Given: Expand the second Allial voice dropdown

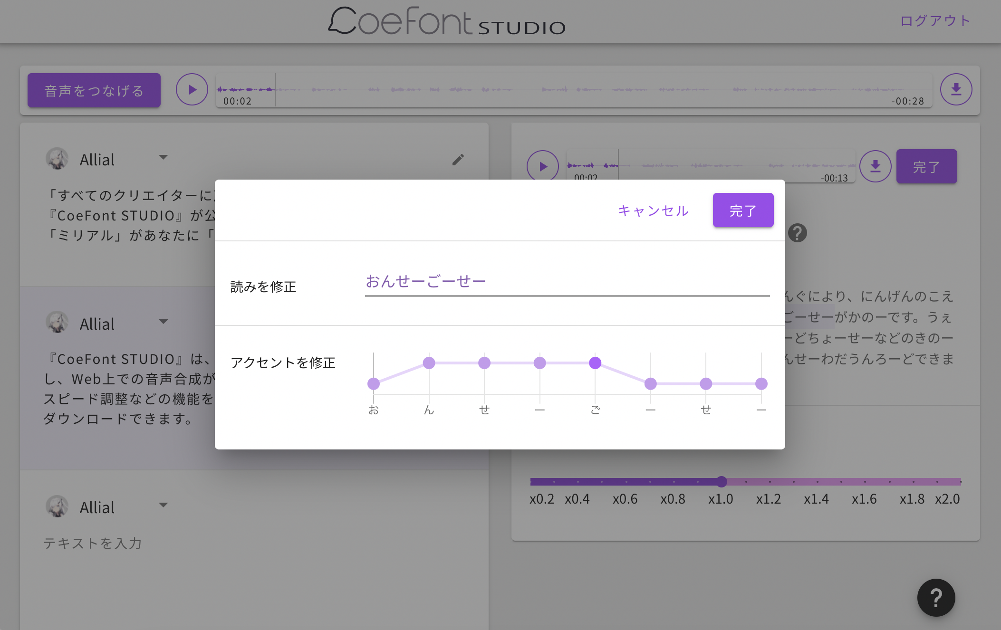Looking at the screenshot, I should pos(163,322).
